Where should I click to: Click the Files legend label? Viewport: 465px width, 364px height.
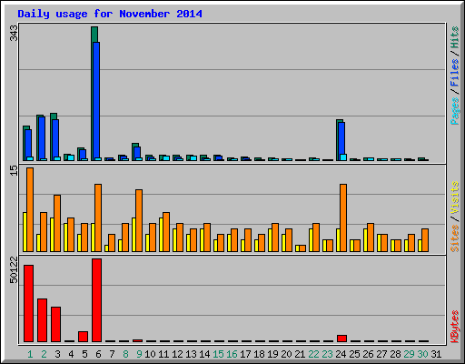click(x=455, y=72)
